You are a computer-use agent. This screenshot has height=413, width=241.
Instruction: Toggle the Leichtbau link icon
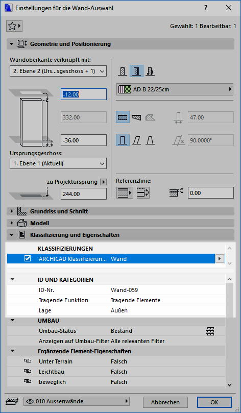[28, 371]
